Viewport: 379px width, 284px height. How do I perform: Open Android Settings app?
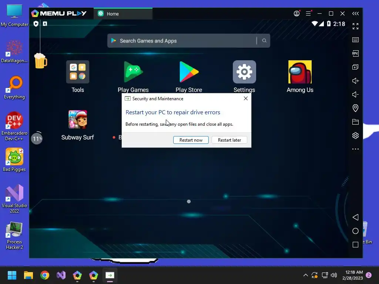(x=244, y=72)
